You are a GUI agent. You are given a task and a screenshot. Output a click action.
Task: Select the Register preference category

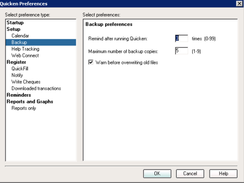point(16,62)
